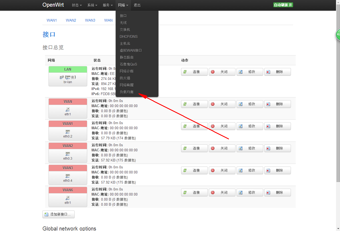This screenshot has height=231, width=340.
Task: Click the new-page icon on 添加新接口 button
Action: pos(46,214)
